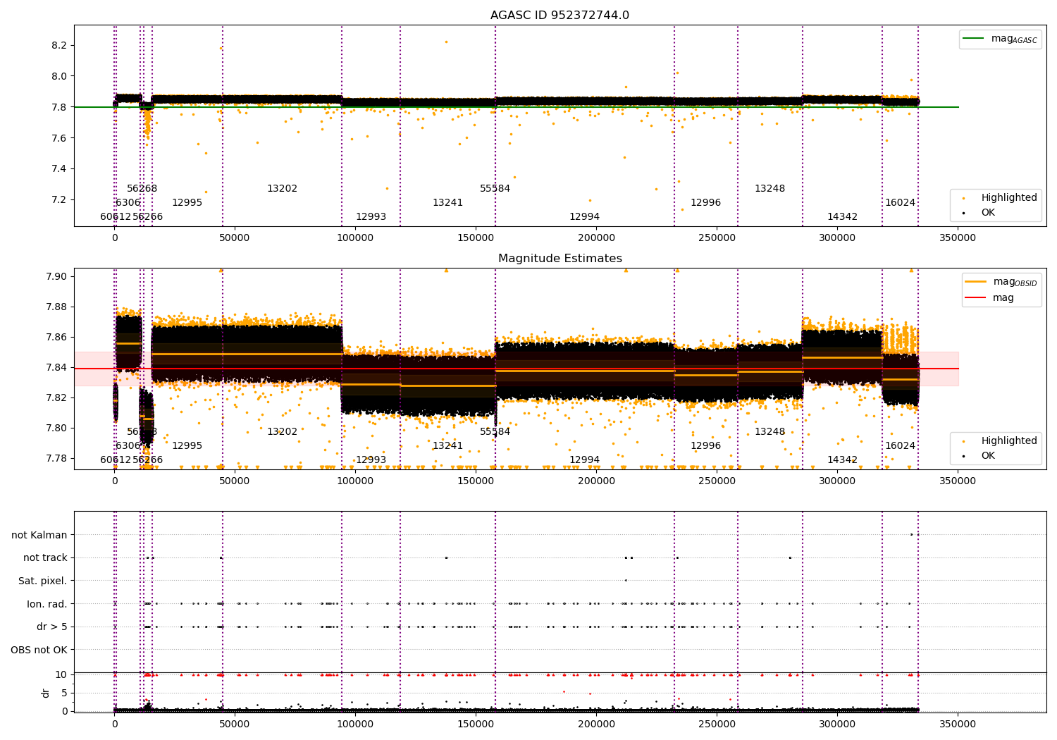Click OBSID label 12993 in the top plot
The width and height of the screenshot is (1057, 740).
click(371, 217)
